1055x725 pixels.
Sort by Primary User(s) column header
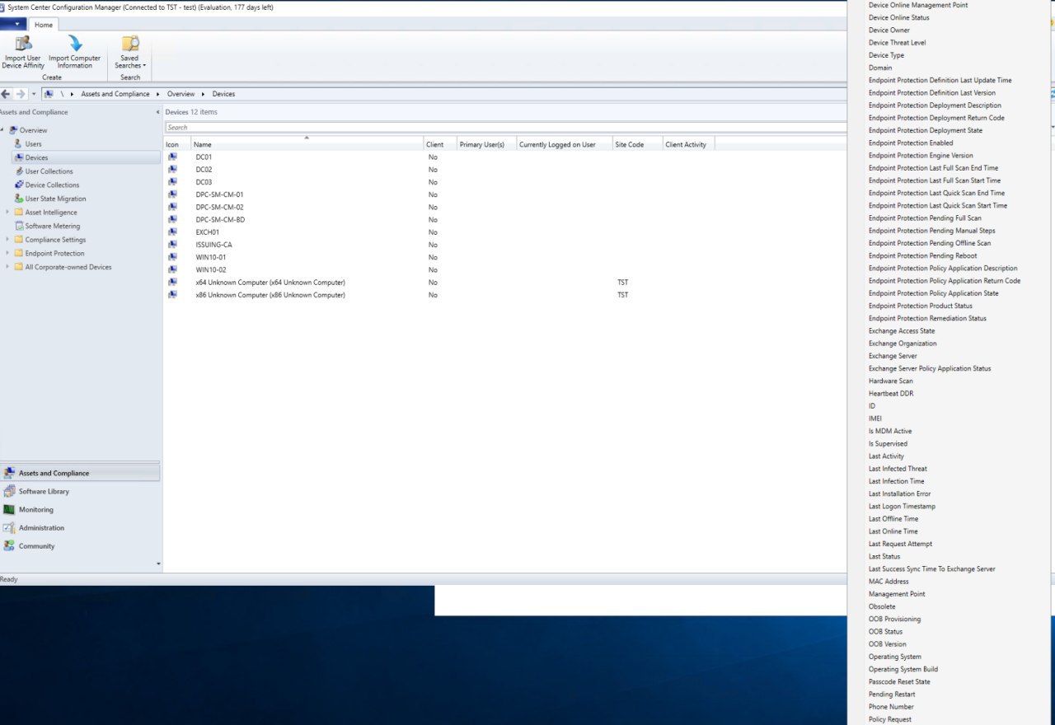(486, 144)
